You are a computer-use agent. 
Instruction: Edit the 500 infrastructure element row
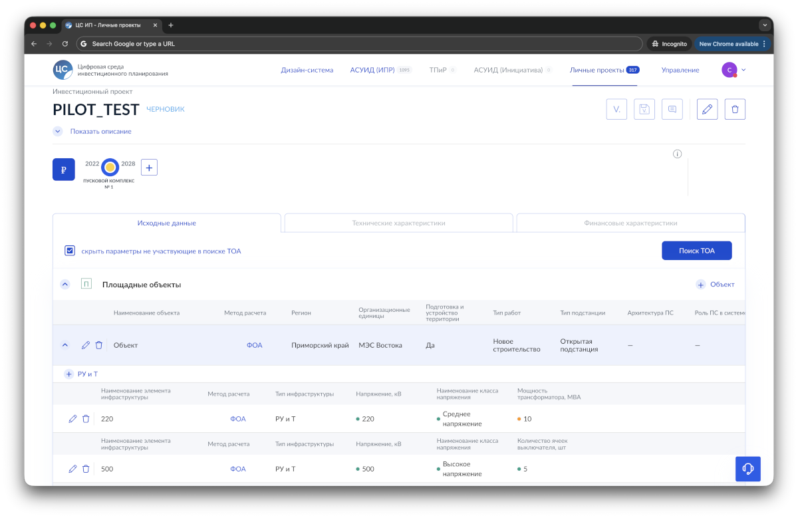pos(72,469)
